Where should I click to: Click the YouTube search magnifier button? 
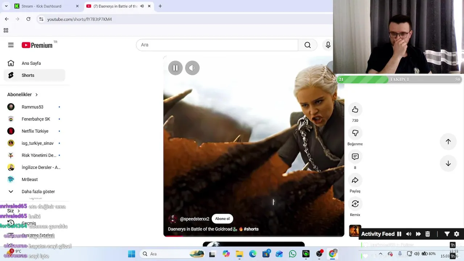click(307, 45)
